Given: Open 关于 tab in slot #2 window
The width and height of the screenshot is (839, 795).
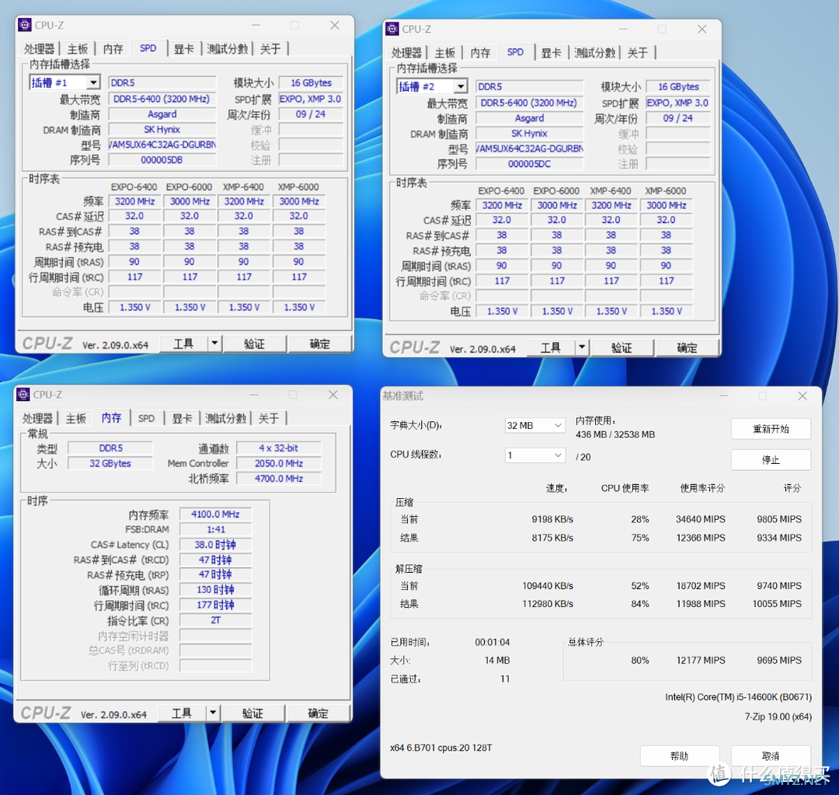Looking at the screenshot, I should click(x=638, y=53).
